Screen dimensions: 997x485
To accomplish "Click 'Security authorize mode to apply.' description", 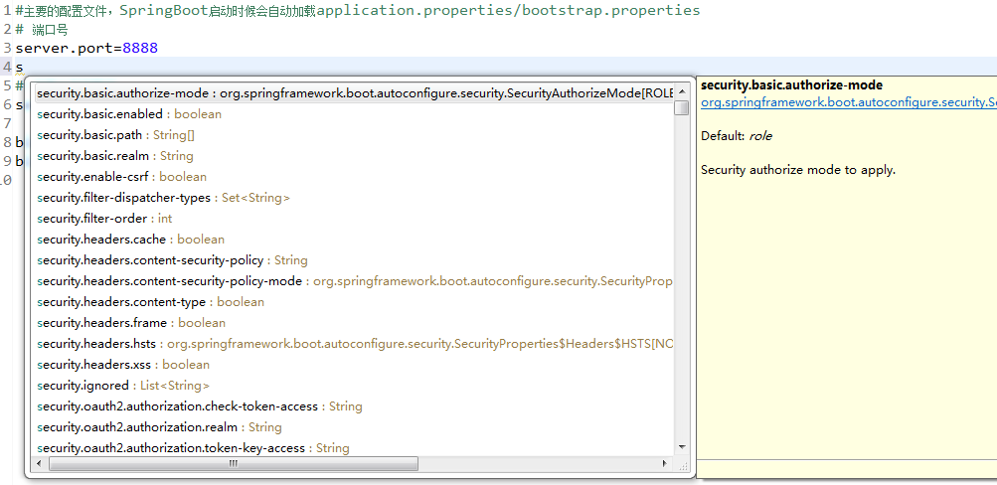I will 798,170.
